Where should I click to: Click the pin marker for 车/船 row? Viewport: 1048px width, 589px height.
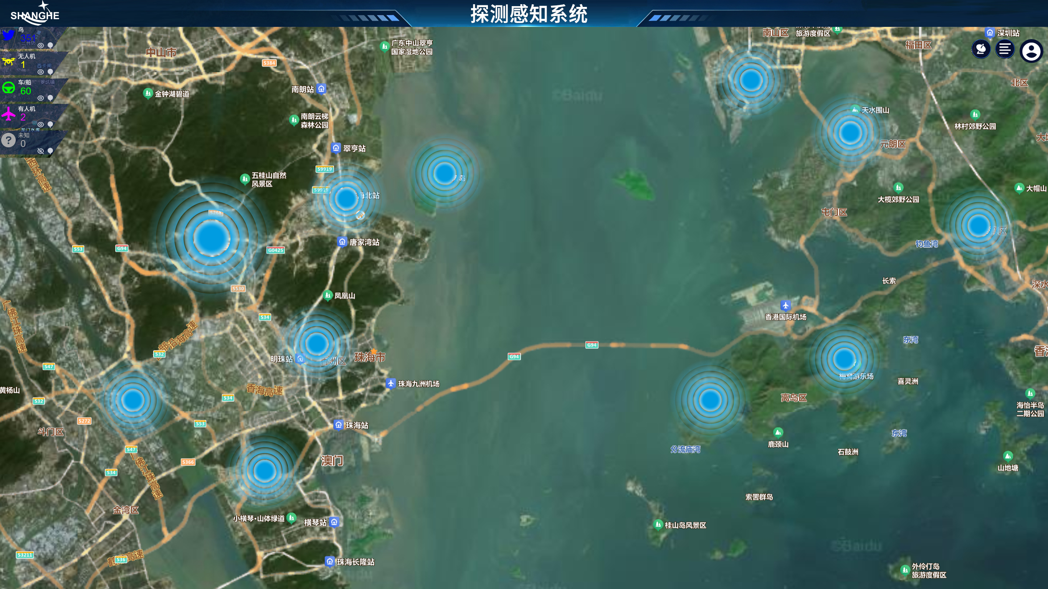tap(50, 98)
